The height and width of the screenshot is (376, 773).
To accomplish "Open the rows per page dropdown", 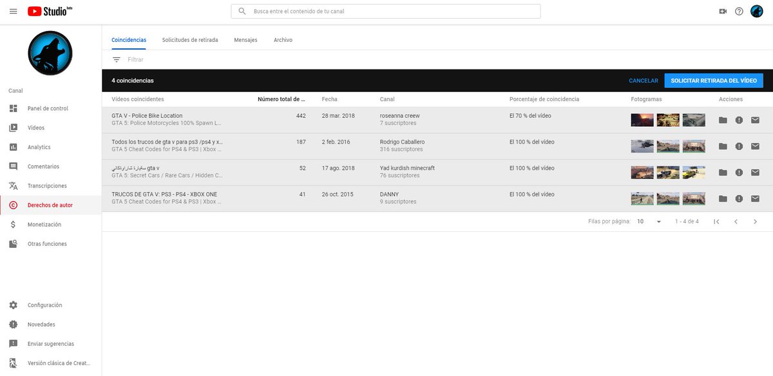I will [x=649, y=221].
